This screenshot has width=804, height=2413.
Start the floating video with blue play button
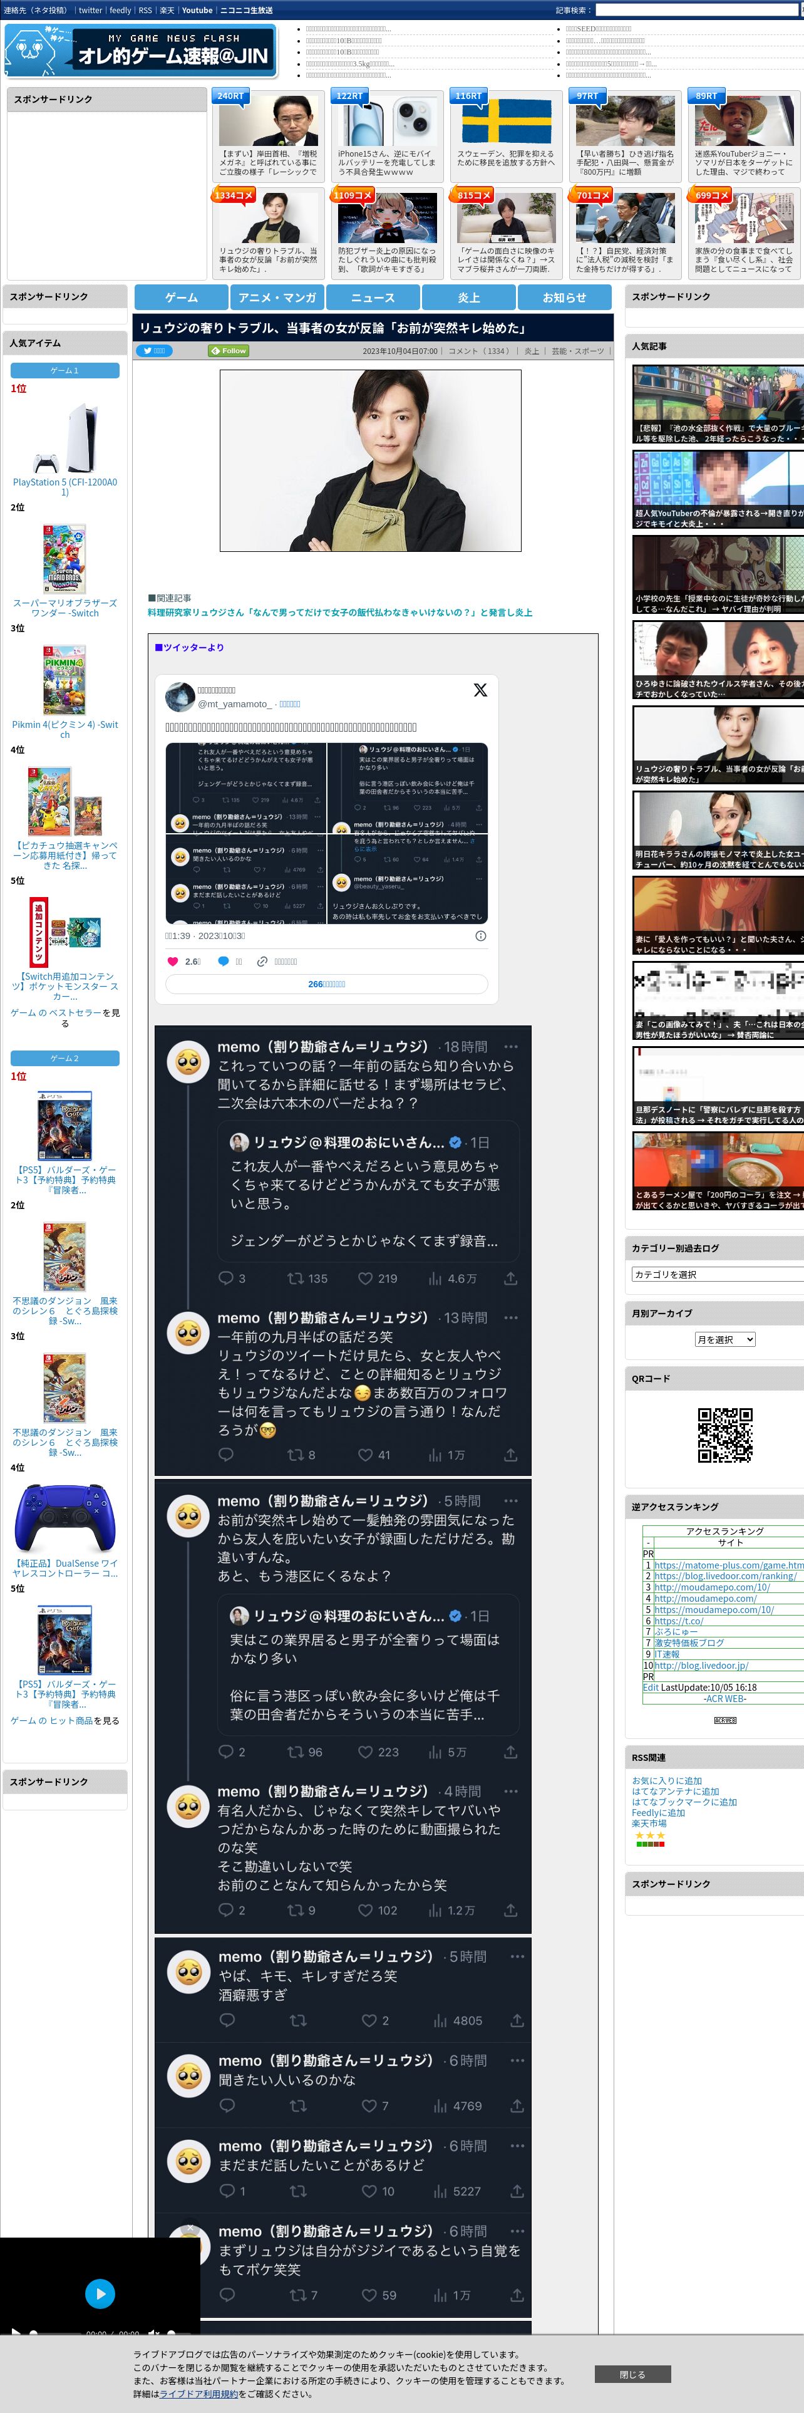point(100,2293)
